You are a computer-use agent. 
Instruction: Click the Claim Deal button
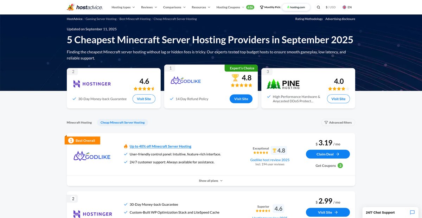tap(328, 154)
